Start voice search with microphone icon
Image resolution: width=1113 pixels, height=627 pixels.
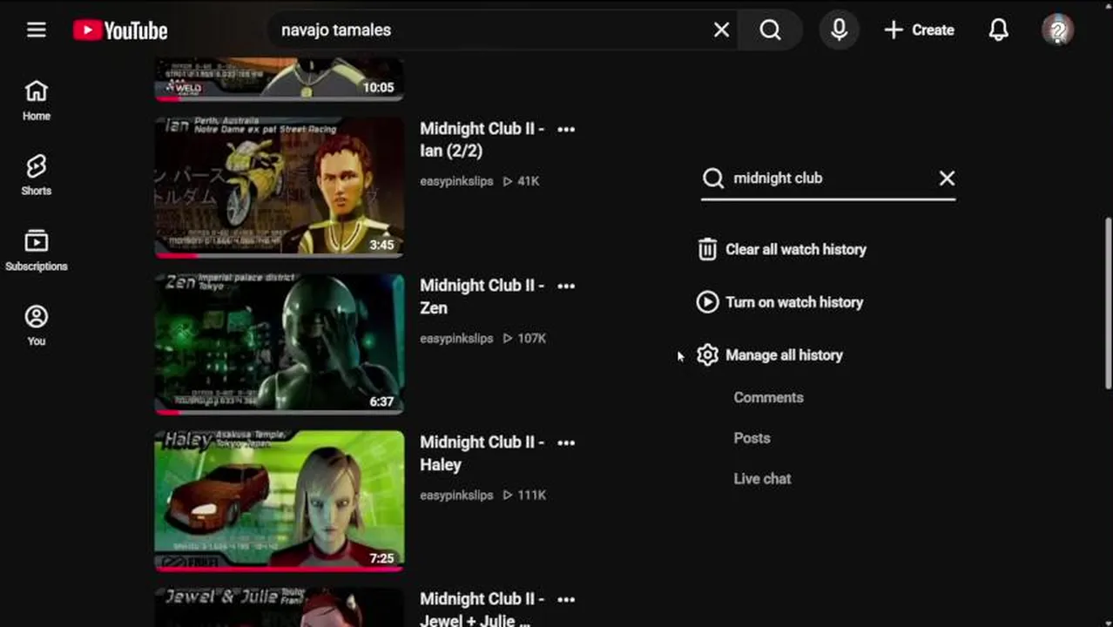[839, 30]
